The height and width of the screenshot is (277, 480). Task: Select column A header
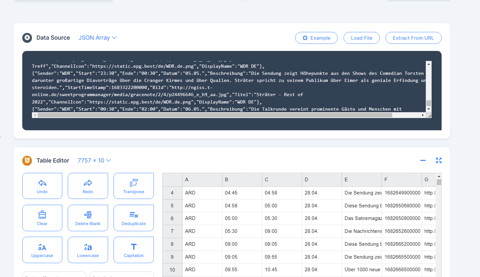click(x=202, y=180)
